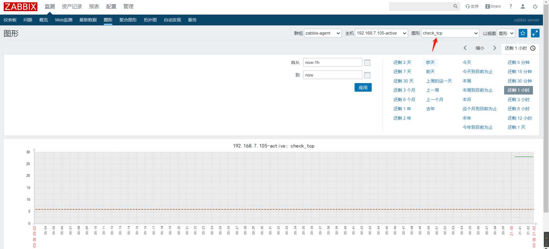Screen dimensions: 549x249
Task: Select time range 还剩 12 小时
Action: [x=520, y=118]
